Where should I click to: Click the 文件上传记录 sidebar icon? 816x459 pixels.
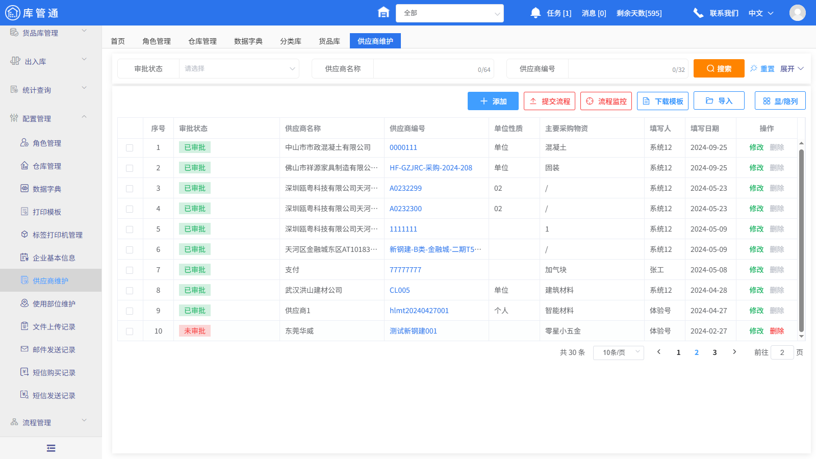(24, 326)
